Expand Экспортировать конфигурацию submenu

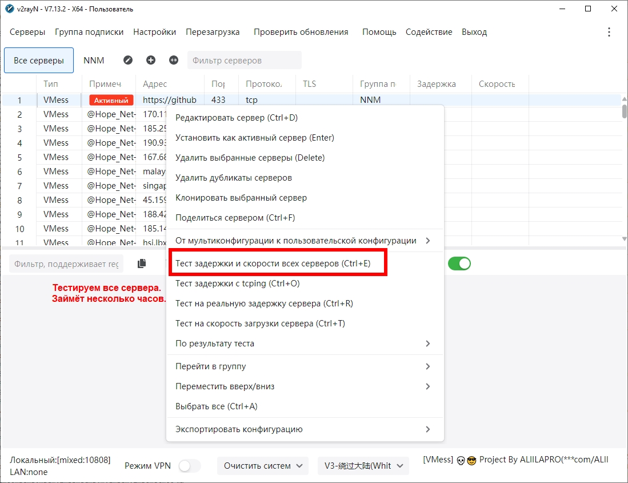pos(305,429)
